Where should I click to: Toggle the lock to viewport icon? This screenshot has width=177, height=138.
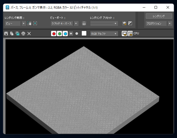tap(84, 23)
